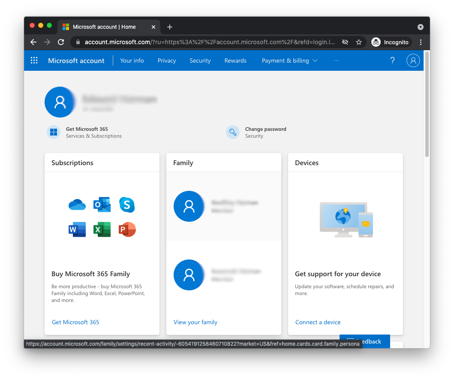
Task: Click the Change password key icon
Action: 232,132
